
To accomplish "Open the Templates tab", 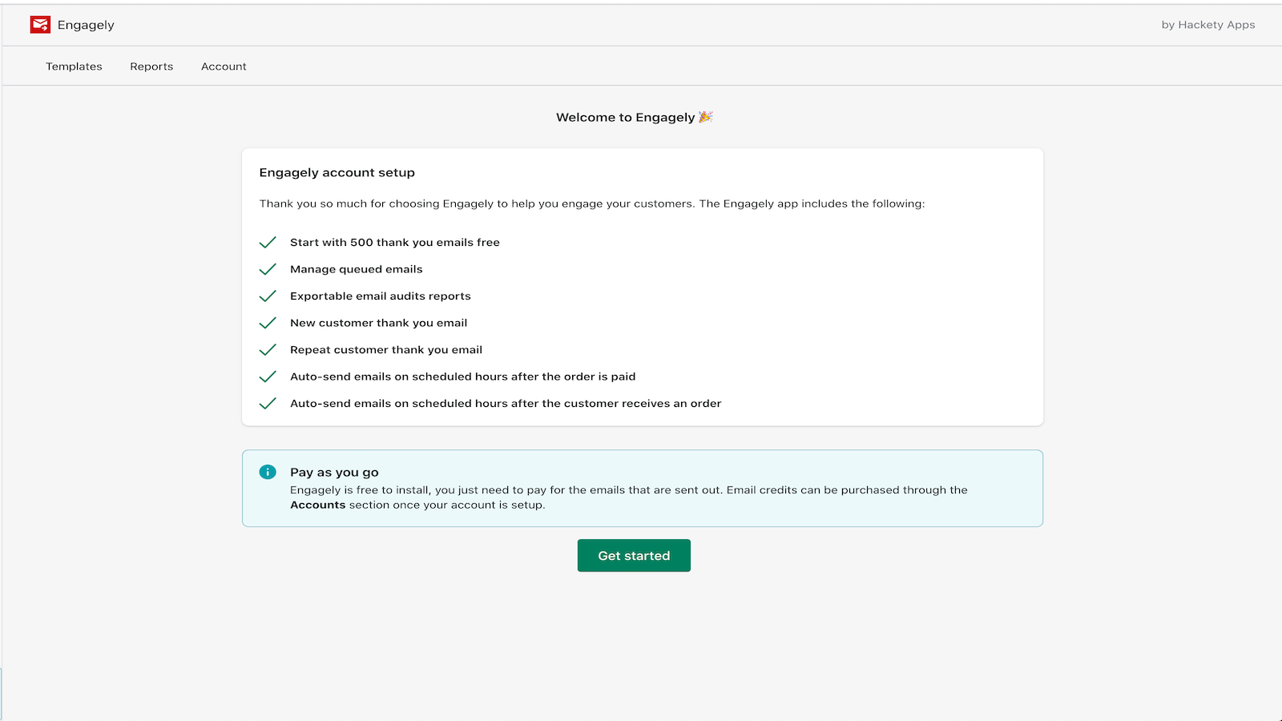I will pos(74,66).
